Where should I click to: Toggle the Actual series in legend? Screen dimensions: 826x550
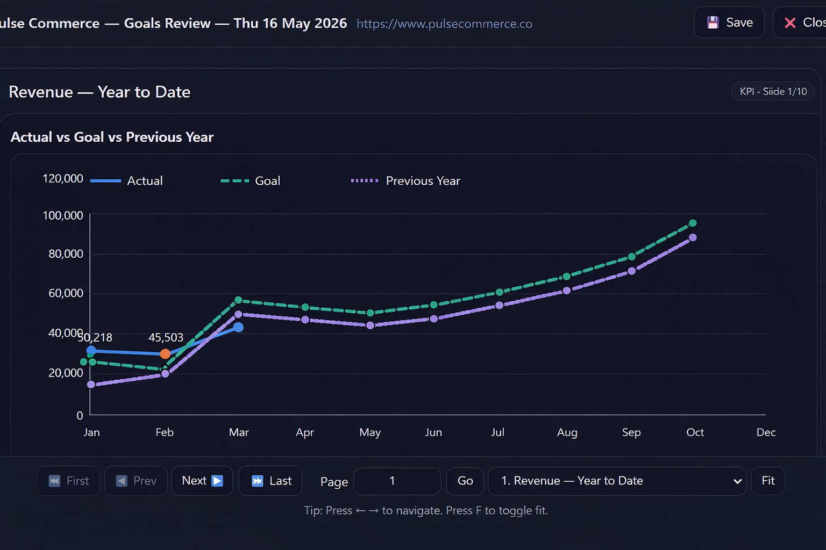[x=126, y=181]
